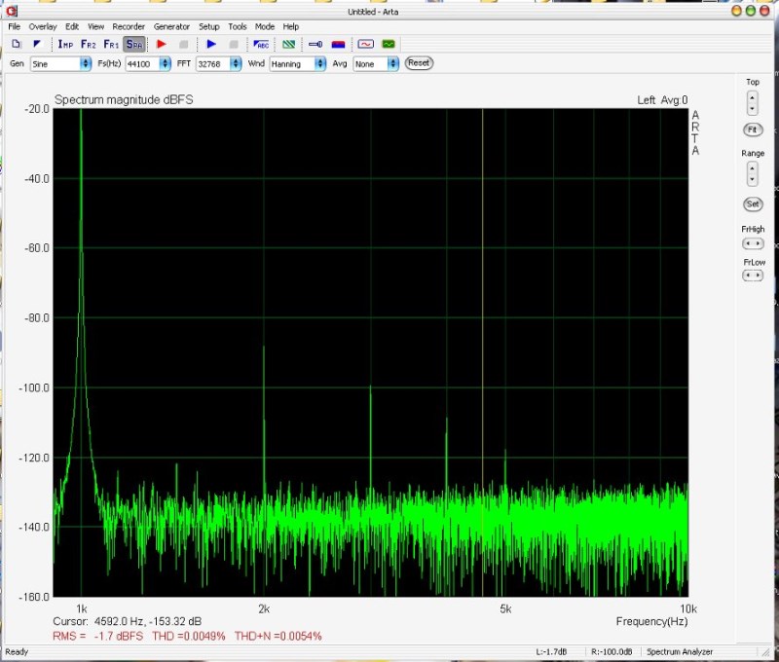Click the yellow cursor line in the plot
This screenshot has height=662, width=779.
click(x=482, y=352)
